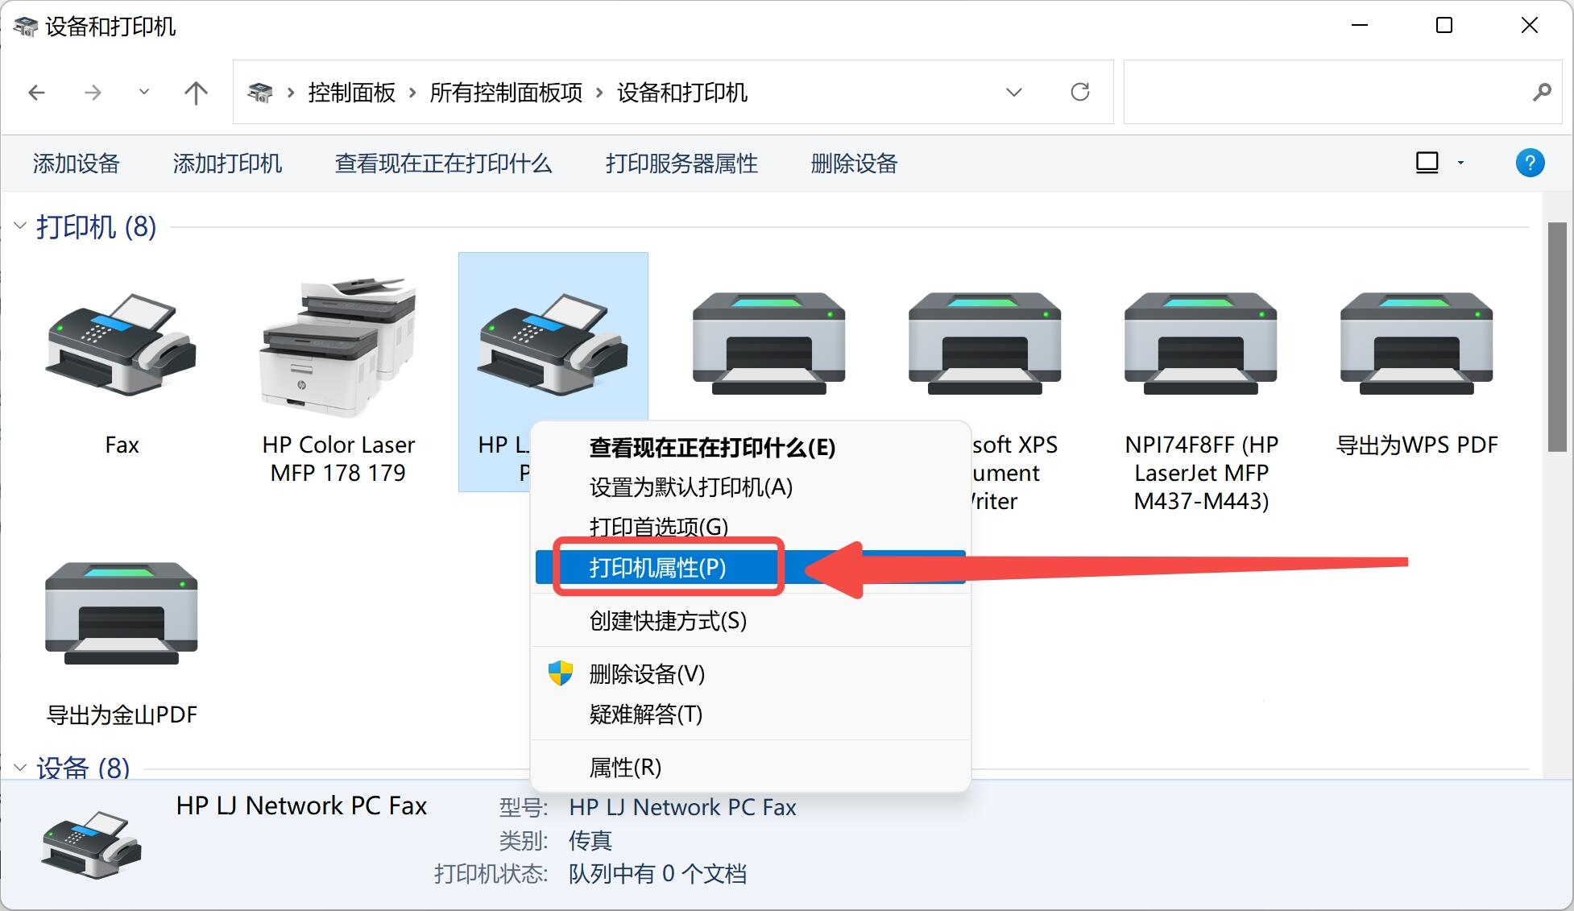Click the 类别 value 传真
Screen dimensions: 1574x911
pos(590,840)
